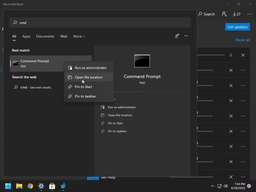The width and height of the screenshot is (256, 192).
Task: Click the network tray icon
Action: pos(219,186)
